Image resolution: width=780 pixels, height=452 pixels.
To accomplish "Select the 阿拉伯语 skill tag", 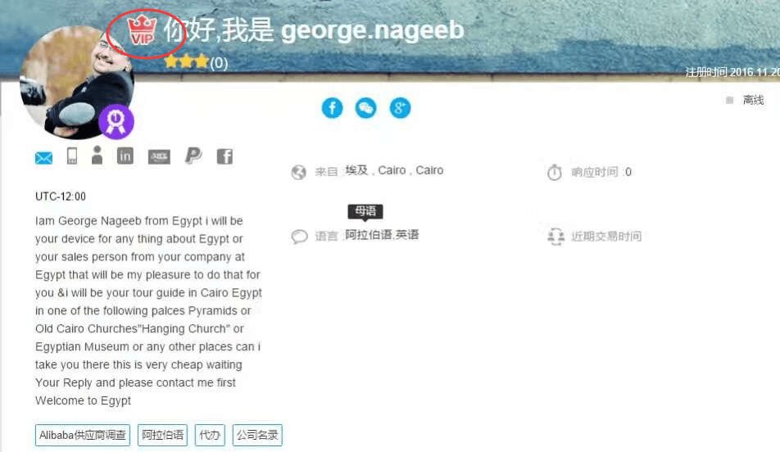I will pos(163,435).
